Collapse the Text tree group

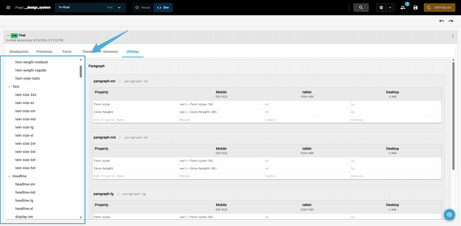click(9, 87)
